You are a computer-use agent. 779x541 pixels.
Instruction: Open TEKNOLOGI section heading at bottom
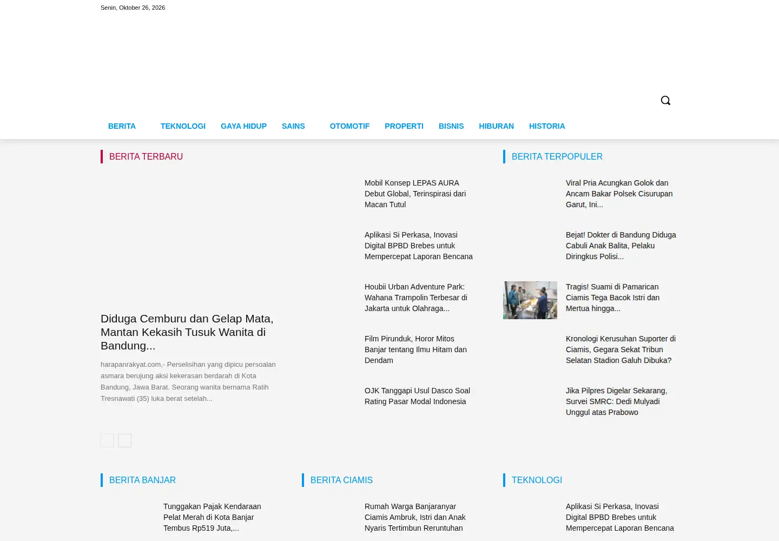pyautogui.click(x=537, y=480)
